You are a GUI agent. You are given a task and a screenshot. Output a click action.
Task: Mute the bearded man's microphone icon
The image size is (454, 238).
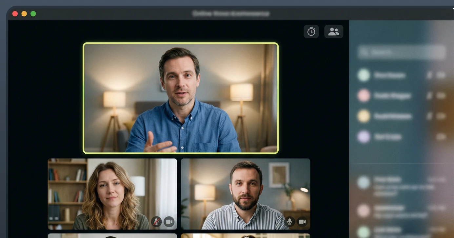(x=289, y=222)
